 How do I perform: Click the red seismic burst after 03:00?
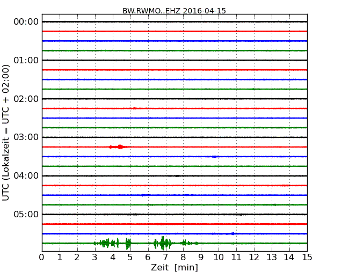click(x=119, y=147)
